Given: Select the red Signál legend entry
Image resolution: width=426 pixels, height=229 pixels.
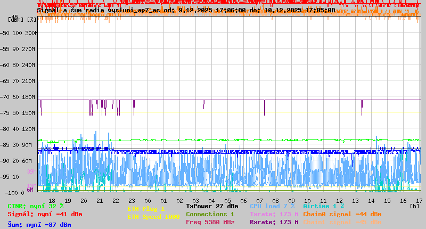Looking at the screenshot, I should point(45,214).
